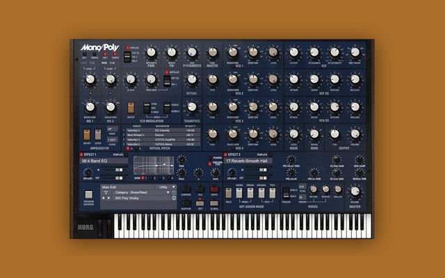Toggle Effect 2 on/off LED
The height and width of the screenshot is (278, 445).
(x=225, y=154)
